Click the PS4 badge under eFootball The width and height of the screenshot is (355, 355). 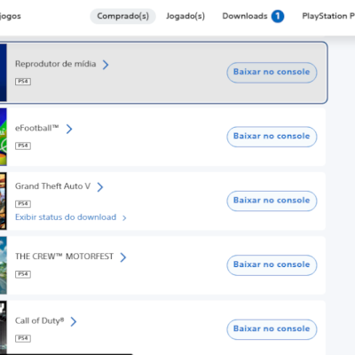click(23, 146)
